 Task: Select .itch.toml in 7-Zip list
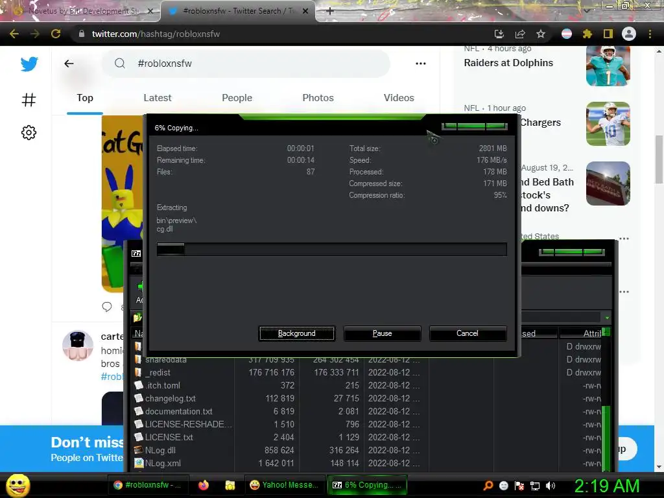[163, 385]
